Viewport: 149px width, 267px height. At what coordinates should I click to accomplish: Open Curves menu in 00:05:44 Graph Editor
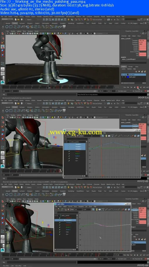pos(70,206)
